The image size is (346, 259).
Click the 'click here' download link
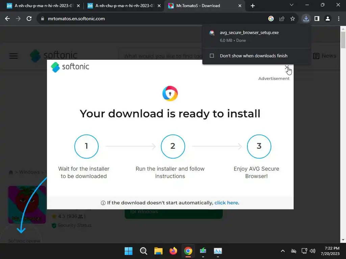[x=226, y=203]
